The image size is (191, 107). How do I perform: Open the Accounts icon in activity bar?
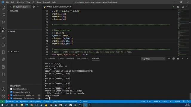point(3,89)
